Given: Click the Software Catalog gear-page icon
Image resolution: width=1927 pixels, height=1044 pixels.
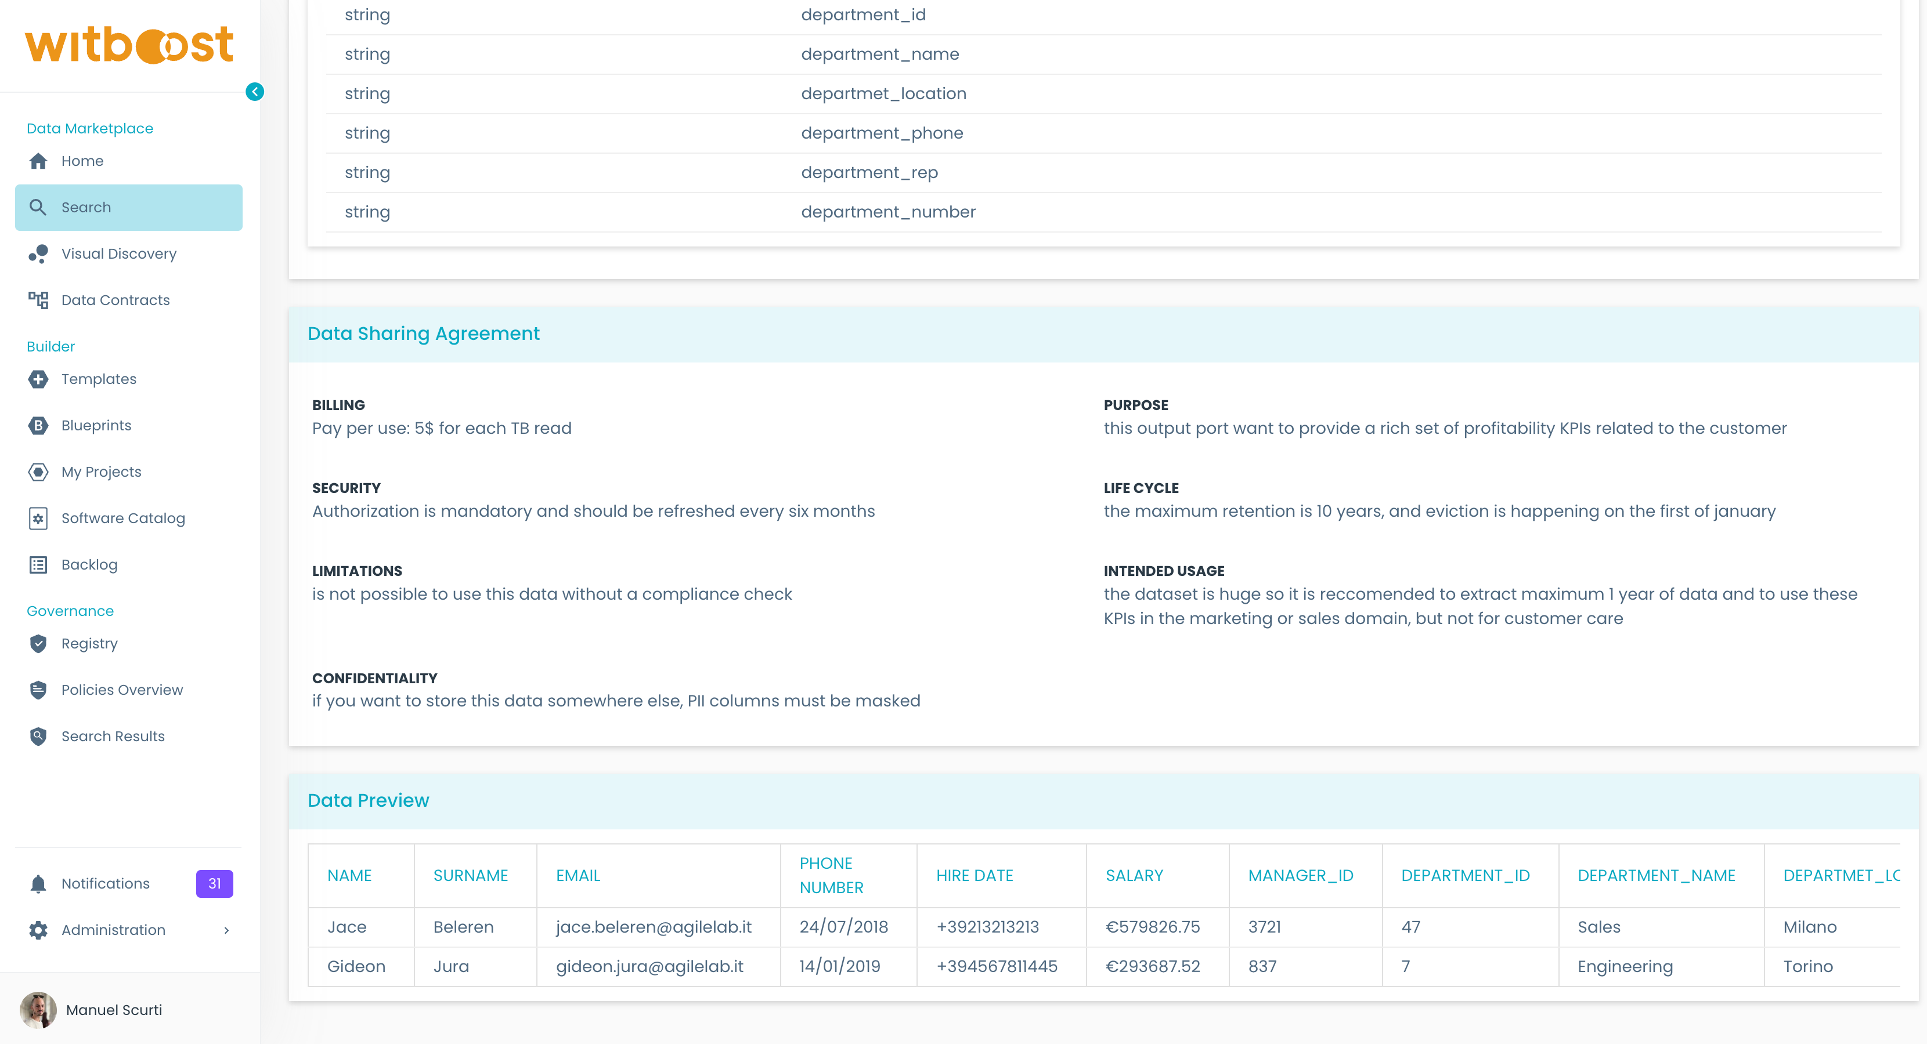Looking at the screenshot, I should tap(38, 519).
